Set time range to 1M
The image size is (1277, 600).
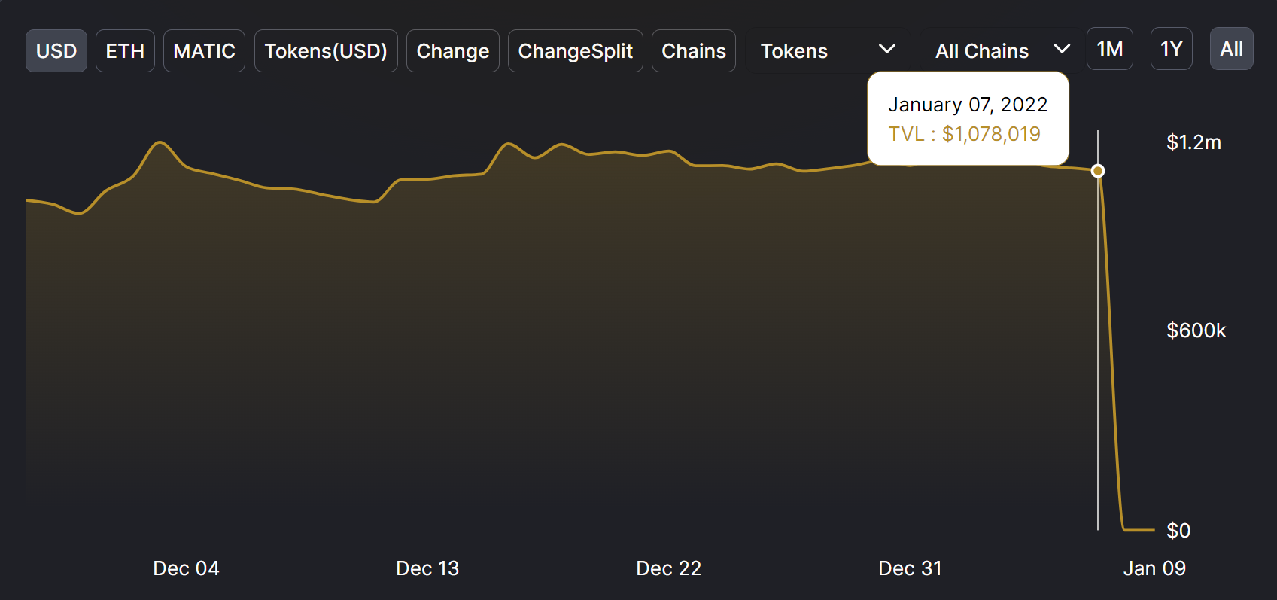pos(1109,49)
